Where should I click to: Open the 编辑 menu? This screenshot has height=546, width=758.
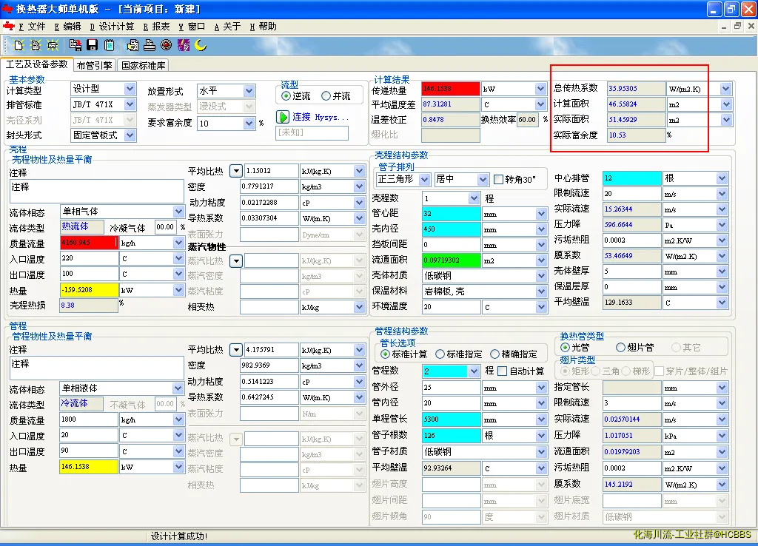coord(67,27)
